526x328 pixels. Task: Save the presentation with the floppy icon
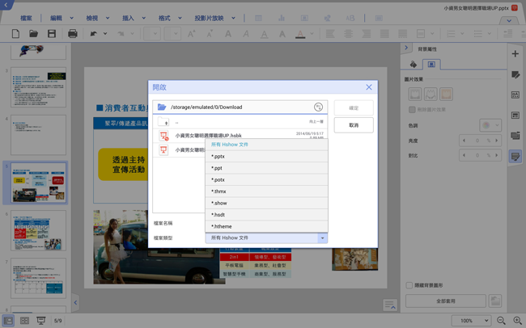coord(52,33)
